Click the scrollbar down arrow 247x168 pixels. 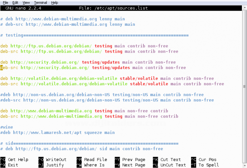coord(244,165)
